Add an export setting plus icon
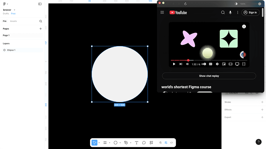This screenshot has height=149, width=266. pyautogui.click(x=262, y=117)
